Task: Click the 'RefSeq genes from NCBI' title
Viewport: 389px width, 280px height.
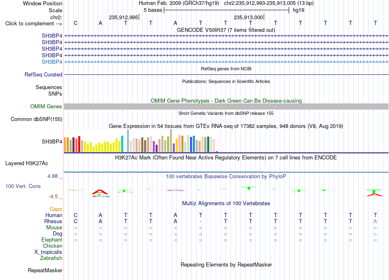Action: (226, 69)
